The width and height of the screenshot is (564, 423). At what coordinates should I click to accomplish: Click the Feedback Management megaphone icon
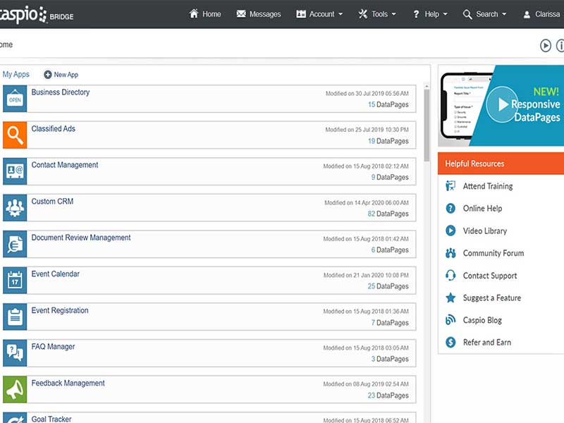click(x=15, y=389)
